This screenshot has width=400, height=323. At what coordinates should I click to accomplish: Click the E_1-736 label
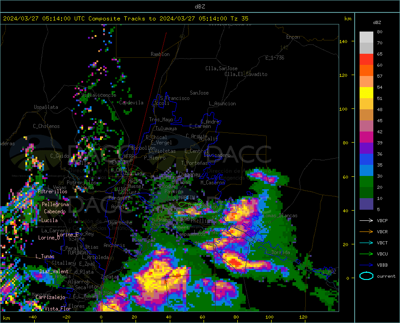(275, 58)
